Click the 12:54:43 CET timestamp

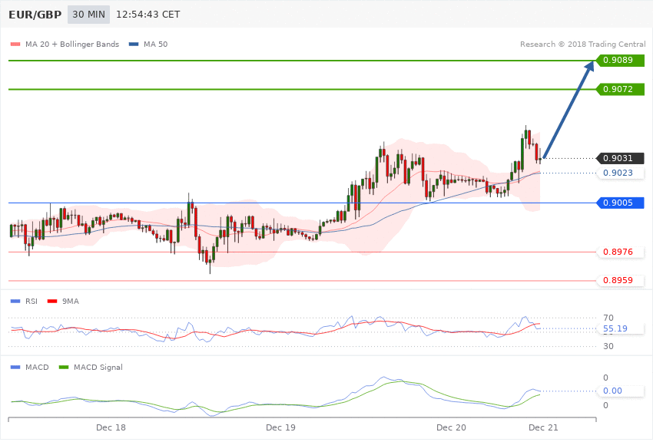148,15
